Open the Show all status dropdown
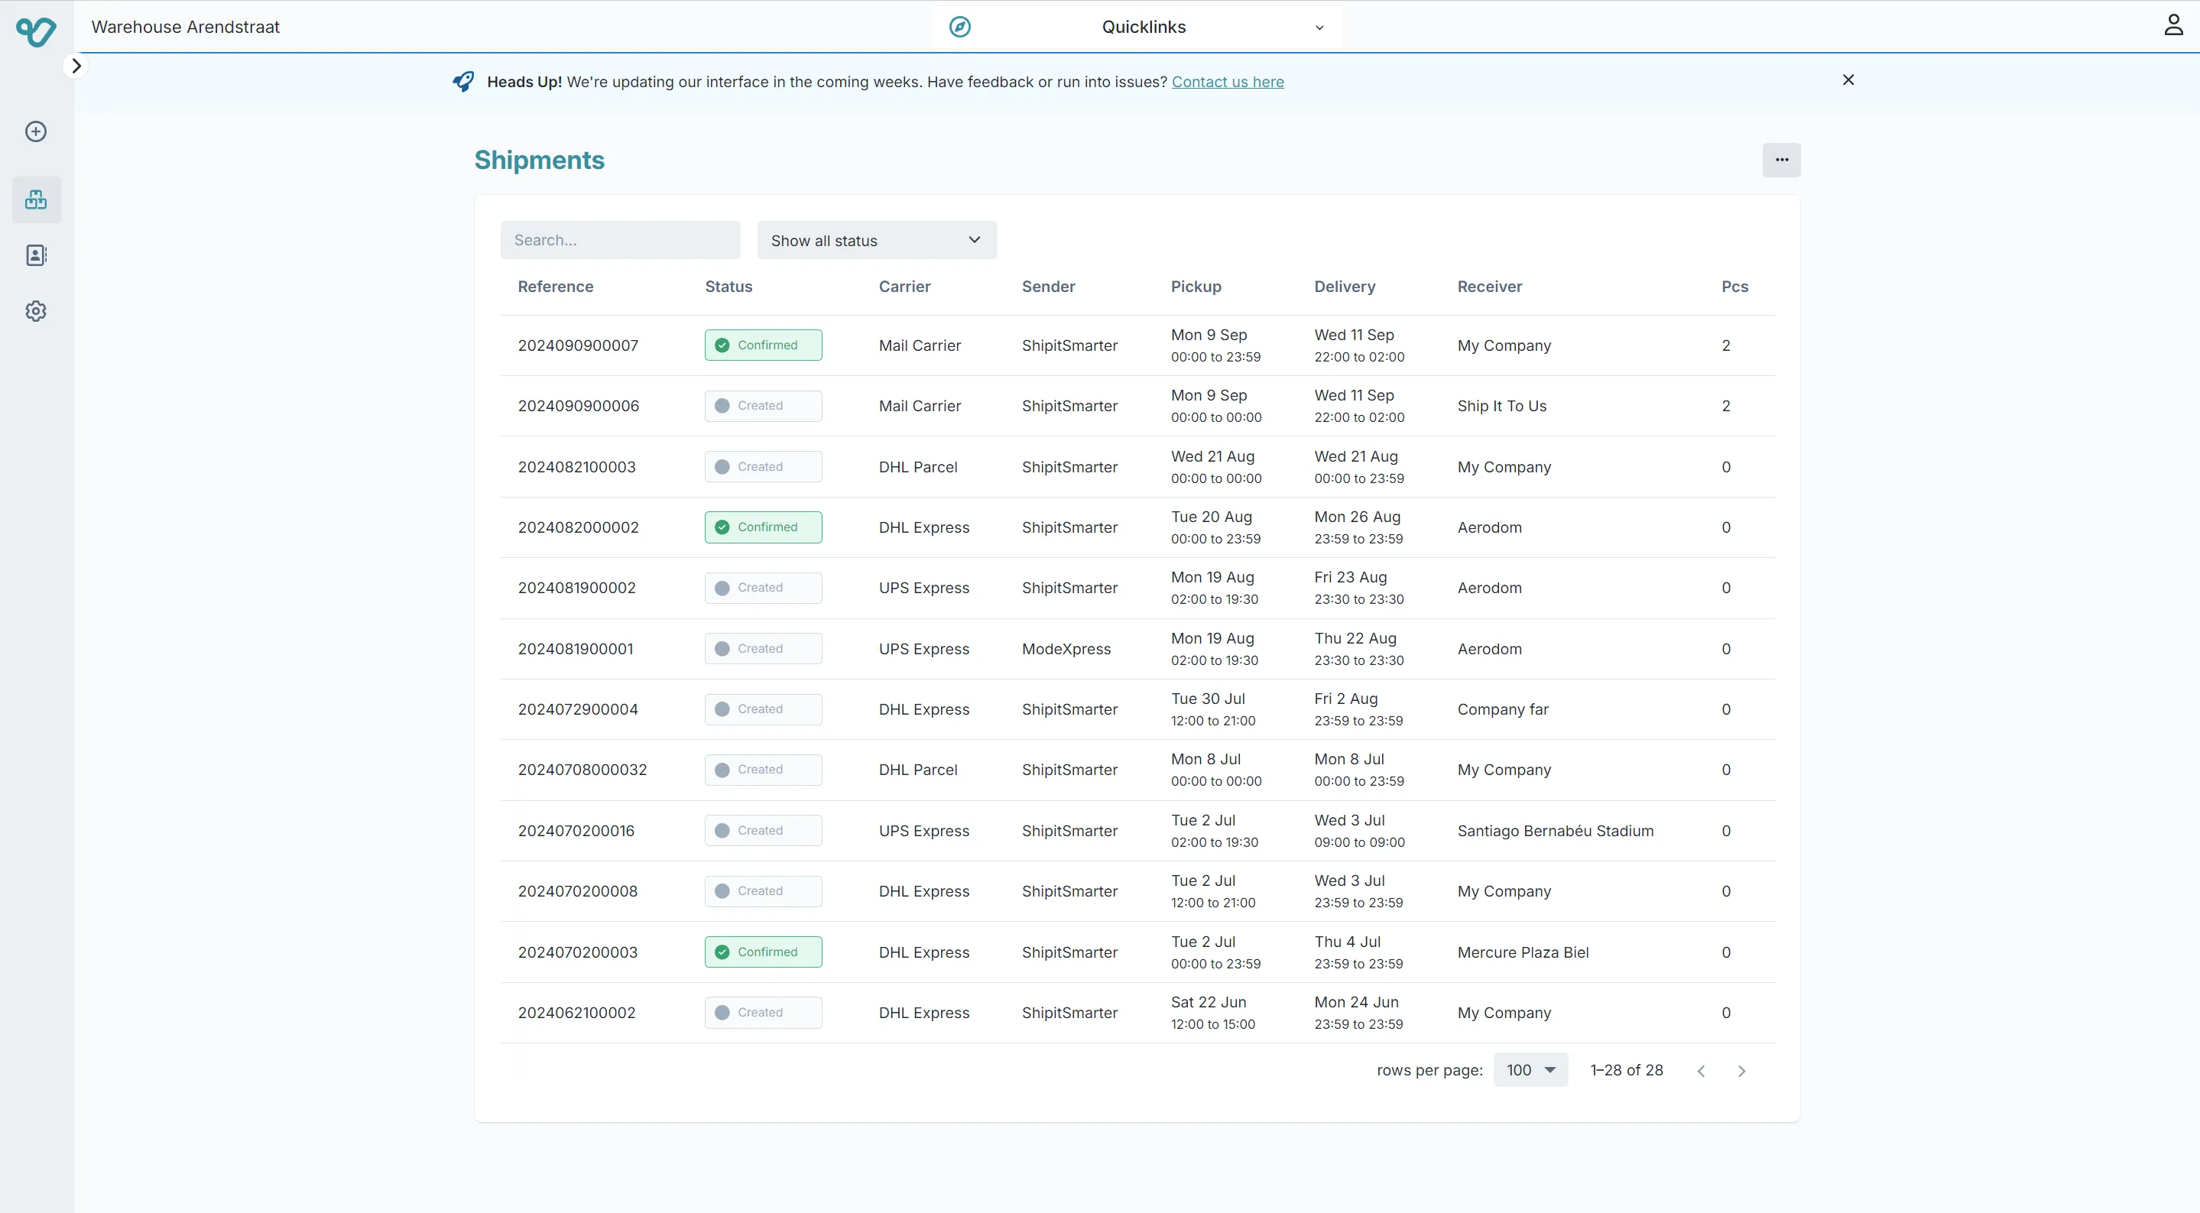The image size is (2200, 1213). (876, 240)
